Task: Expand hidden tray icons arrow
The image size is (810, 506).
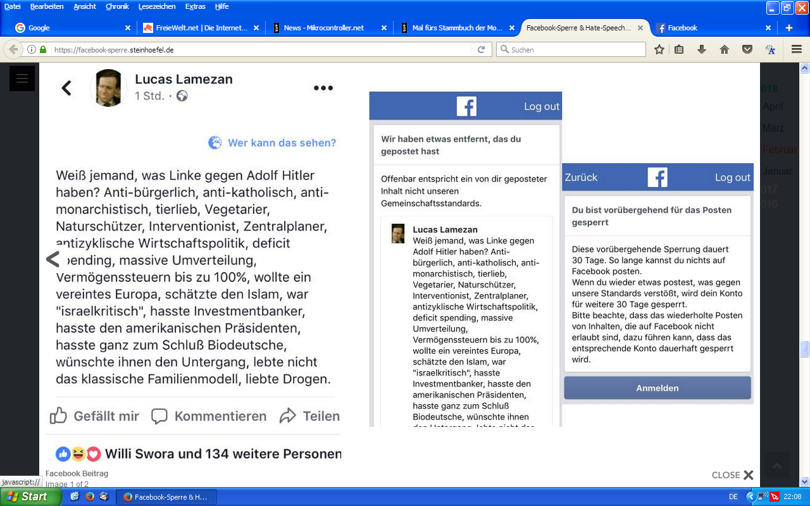Action: pyautogui.click(x=751, y=497)
